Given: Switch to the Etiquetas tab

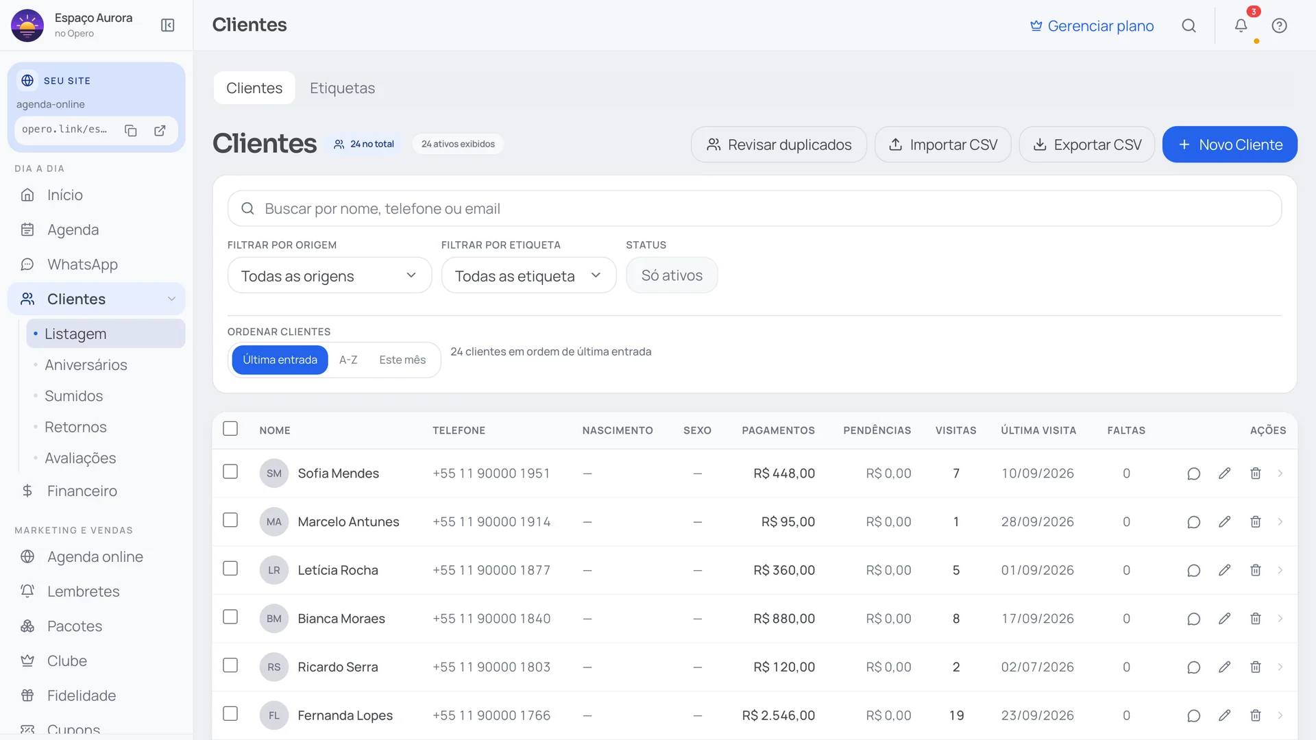Looking at the screenshot, I should pyautogui.click(x=342, y=88).
